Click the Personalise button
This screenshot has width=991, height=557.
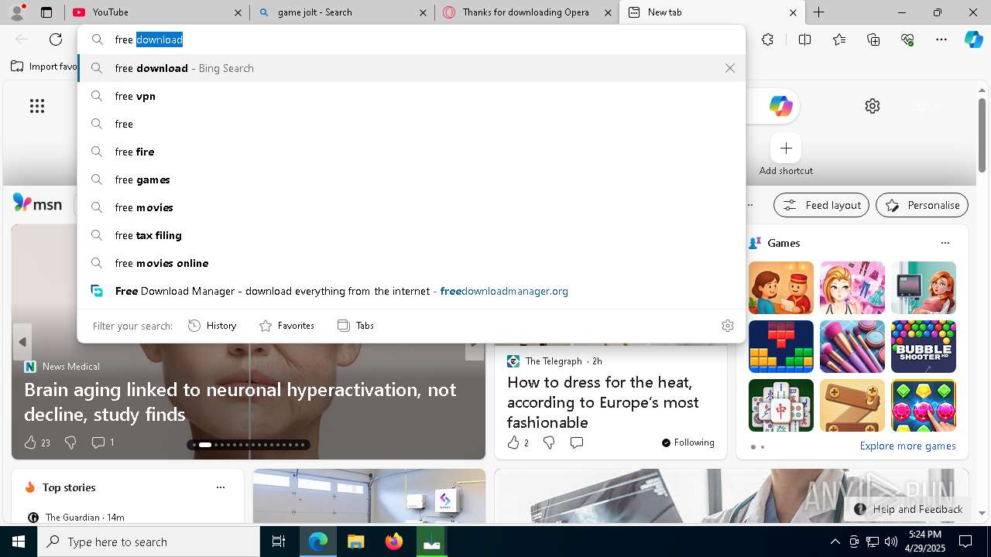(922, 205)
